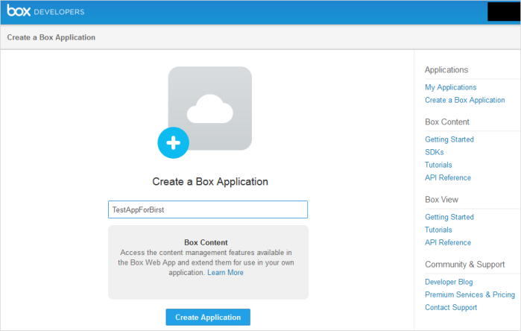Click the 'Community & Support' sidebar heading
The height and width of the screenshot is (331, 521).
tap(464, 265)
